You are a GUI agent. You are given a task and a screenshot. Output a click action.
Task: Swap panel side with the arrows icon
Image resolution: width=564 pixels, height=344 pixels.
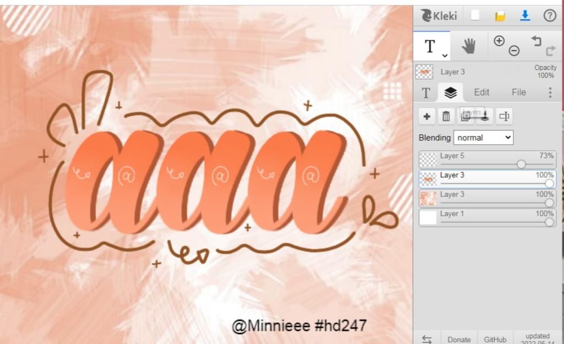427,339
